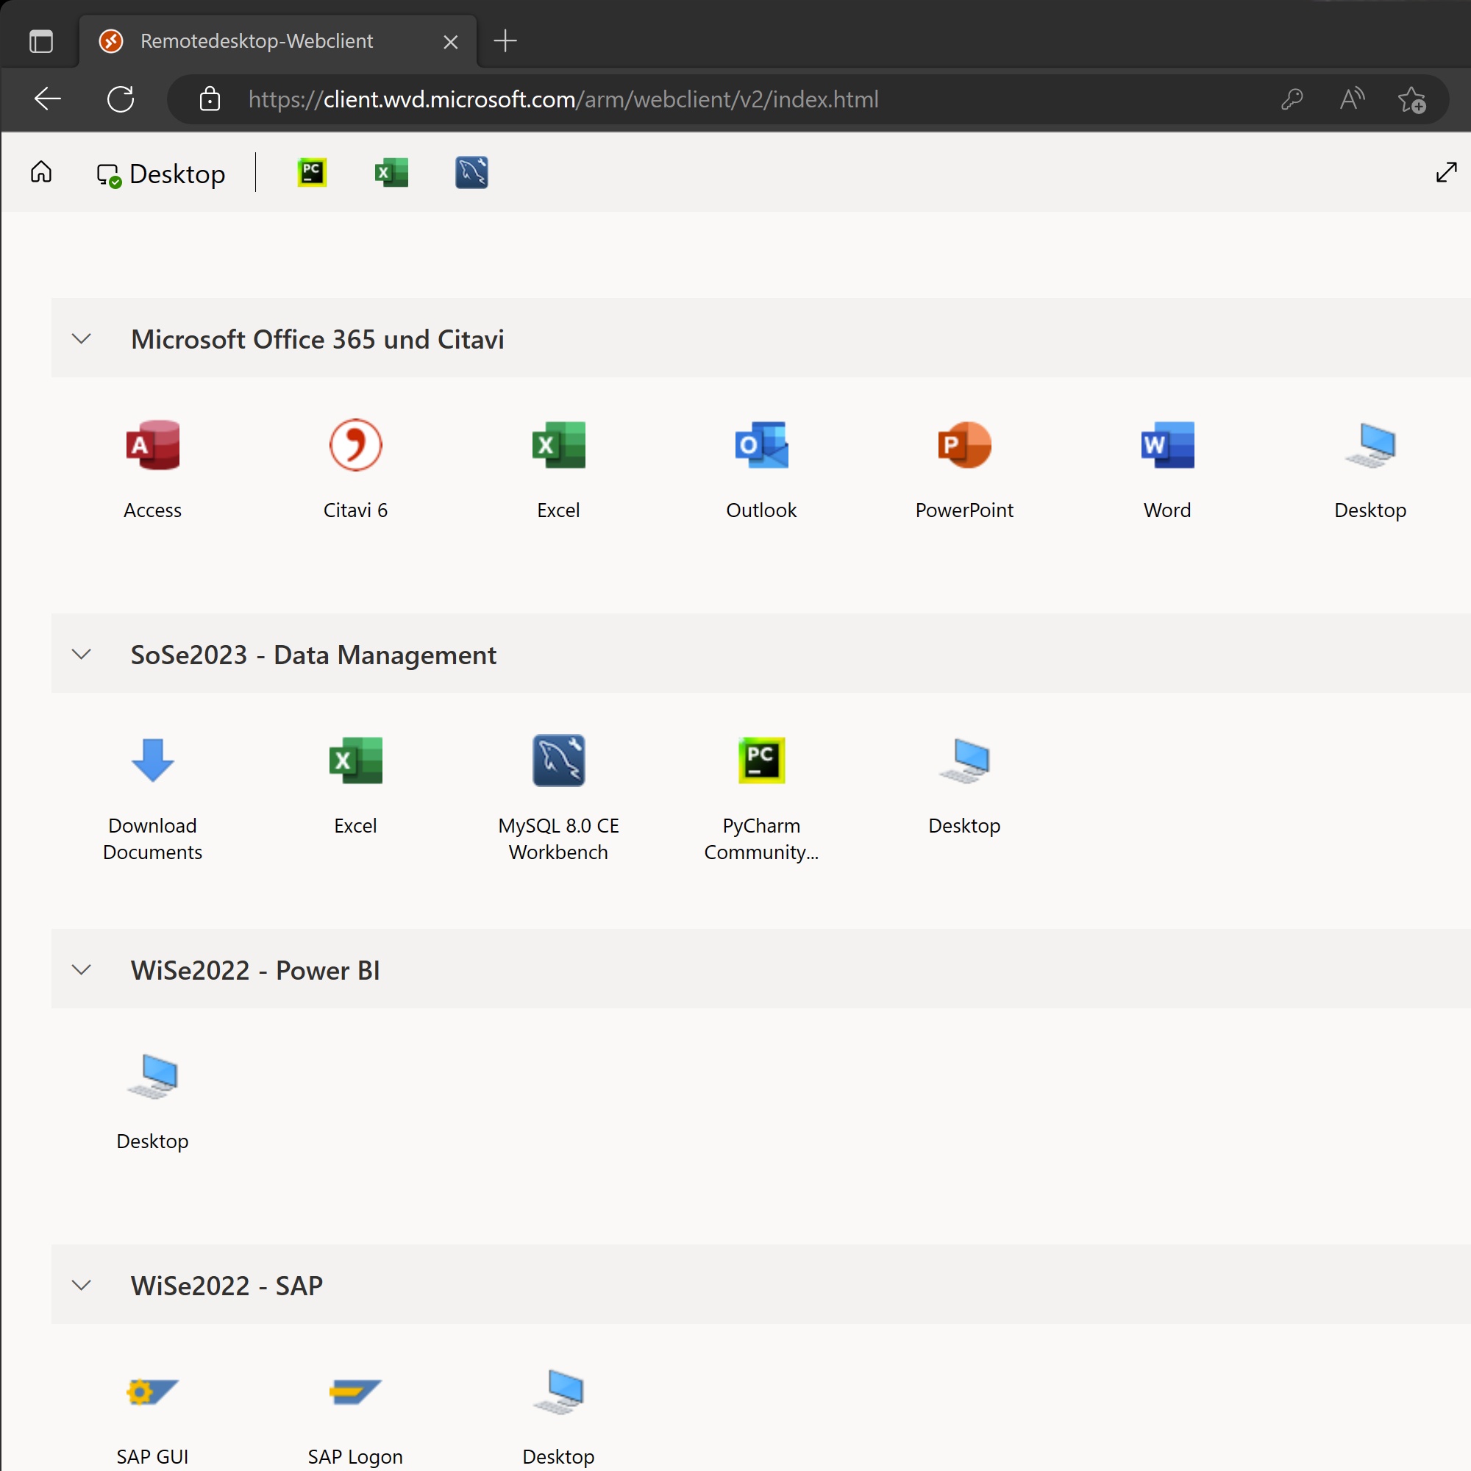The image size is (1471, 1471).
Task: Go to the home feed icon
Action: tap(41, 173)
